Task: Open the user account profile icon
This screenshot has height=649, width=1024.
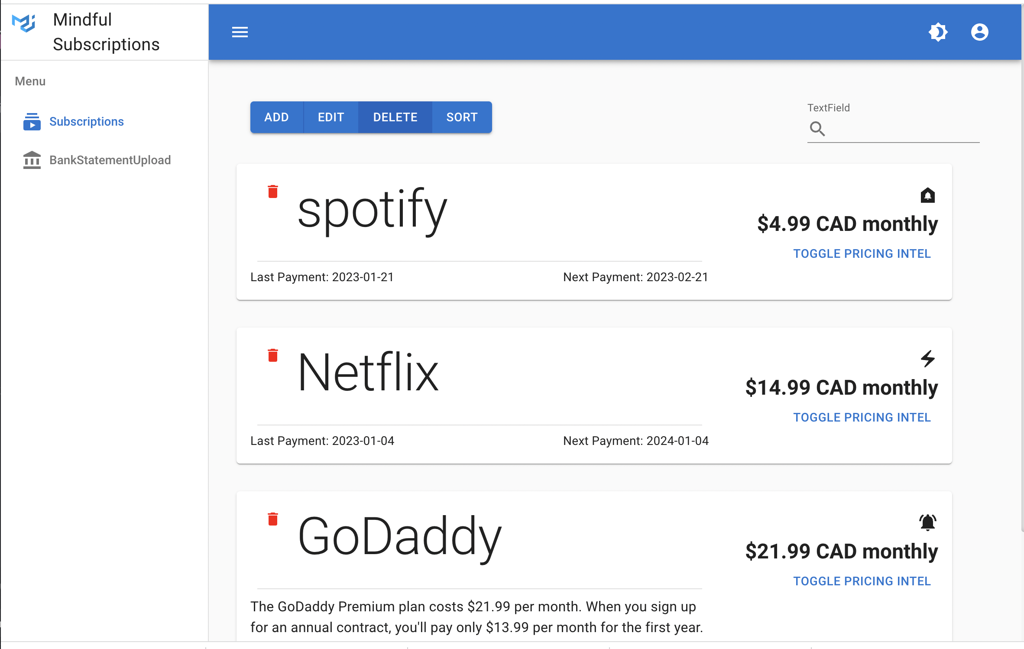Action: pyautogui.click(x=979, y=32)
